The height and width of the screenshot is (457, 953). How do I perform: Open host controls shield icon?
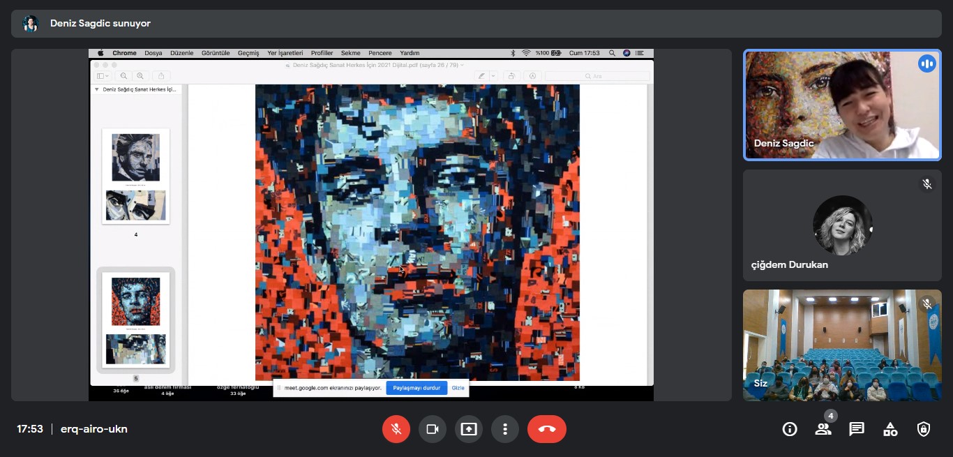click(x=924, y=429)
